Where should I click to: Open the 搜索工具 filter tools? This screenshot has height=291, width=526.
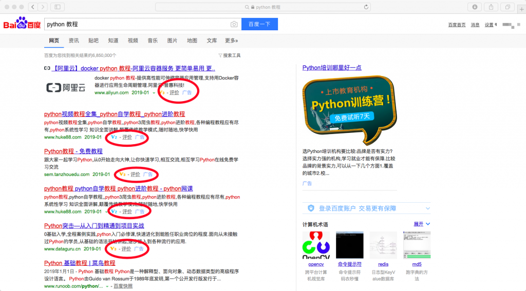pyautogui.click(x=229, y=55)
